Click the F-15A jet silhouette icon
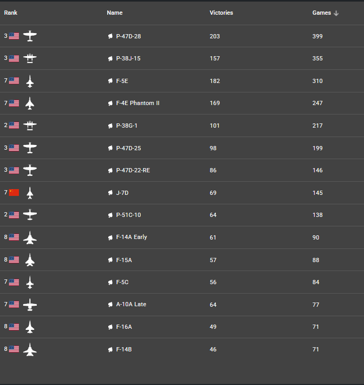Image resolution: width=364 pixels, height=385 pixels. 30,260
